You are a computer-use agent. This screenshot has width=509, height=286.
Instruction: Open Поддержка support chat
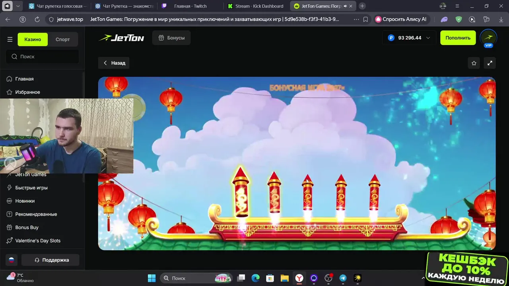coord(51,260)
